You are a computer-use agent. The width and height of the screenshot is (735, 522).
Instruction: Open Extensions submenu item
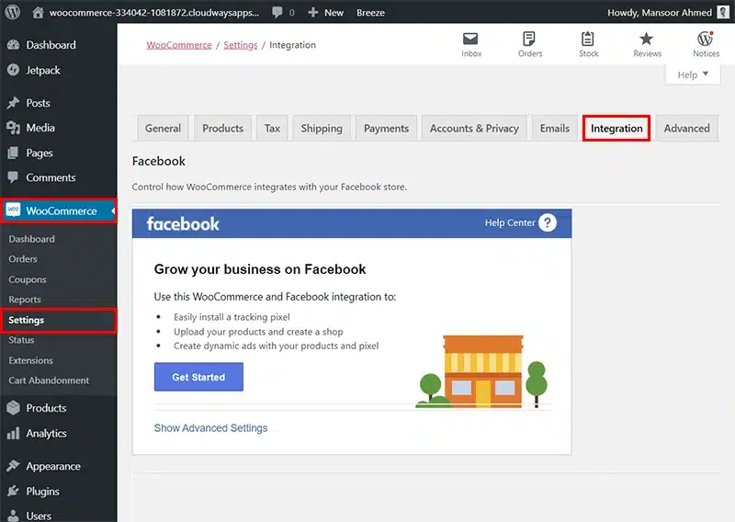30,360
